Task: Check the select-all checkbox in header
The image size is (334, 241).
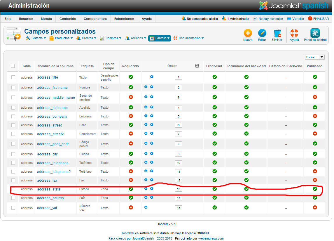Action: (13, 66)
